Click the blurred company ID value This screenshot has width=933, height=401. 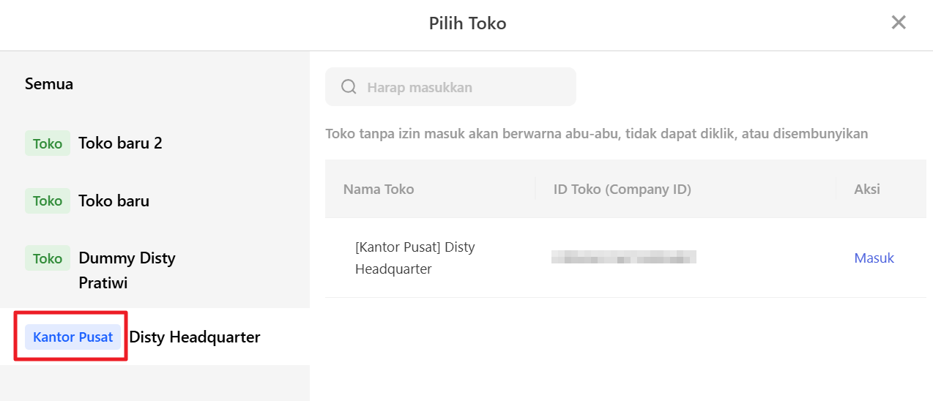click(623, 257)
